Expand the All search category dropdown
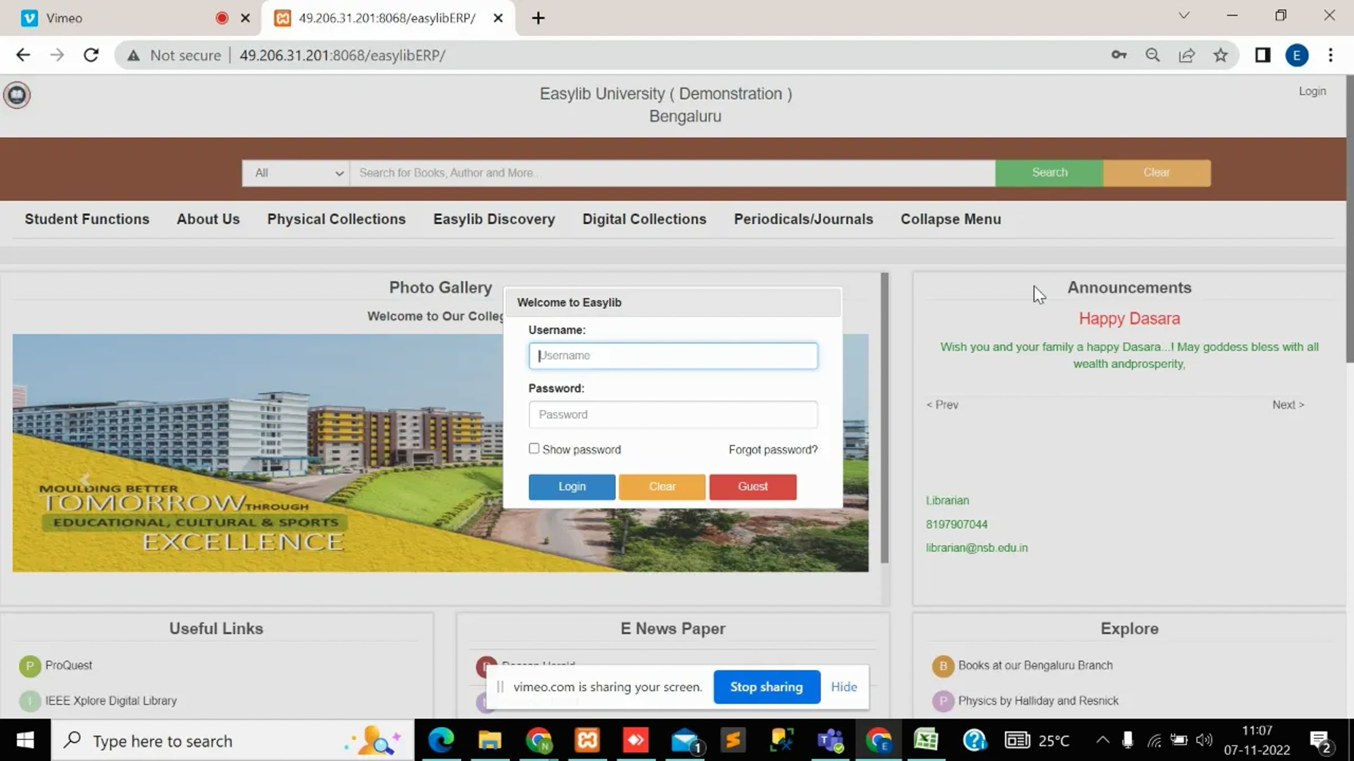Viewport: 1354px width, 761px height. click(296, 173)
